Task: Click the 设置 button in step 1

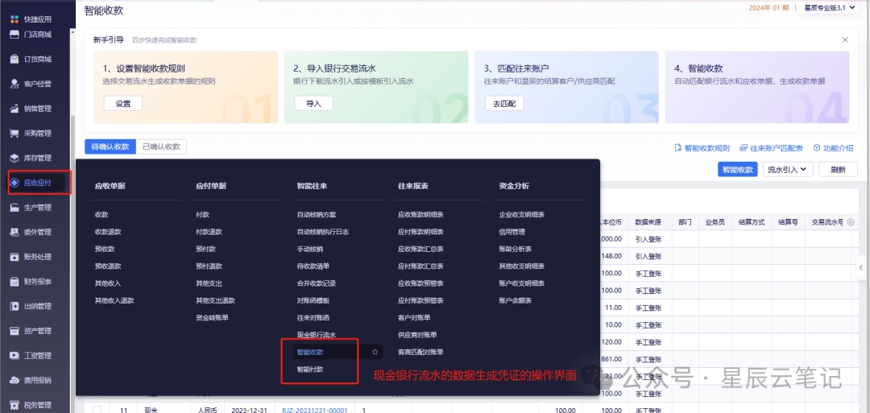Action: 122,103
